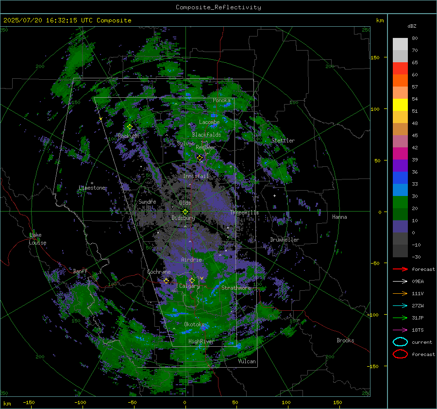Click the Banff label on map
437x409 pixels.
coord(80,271)
